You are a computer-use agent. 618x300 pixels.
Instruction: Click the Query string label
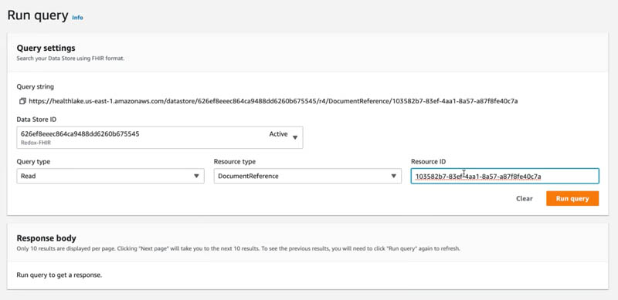[x=35, y=86]
